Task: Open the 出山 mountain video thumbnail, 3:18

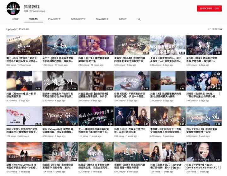Action: point(24,45)
